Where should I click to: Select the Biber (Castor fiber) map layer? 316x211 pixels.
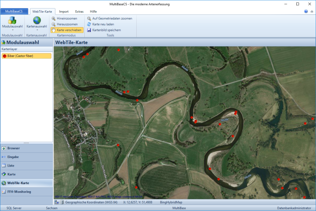pos(26,56)
